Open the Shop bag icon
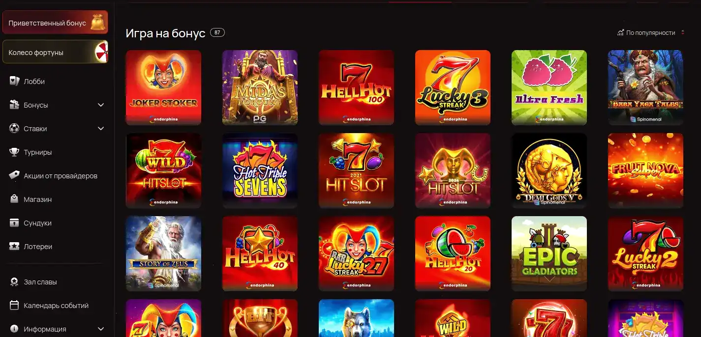The height and width of the screenshot is (337, 701). coord(14,199)
